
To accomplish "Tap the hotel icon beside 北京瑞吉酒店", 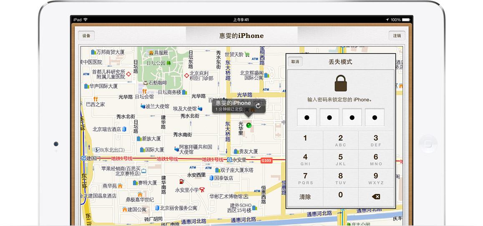I will tap(124, 129).
